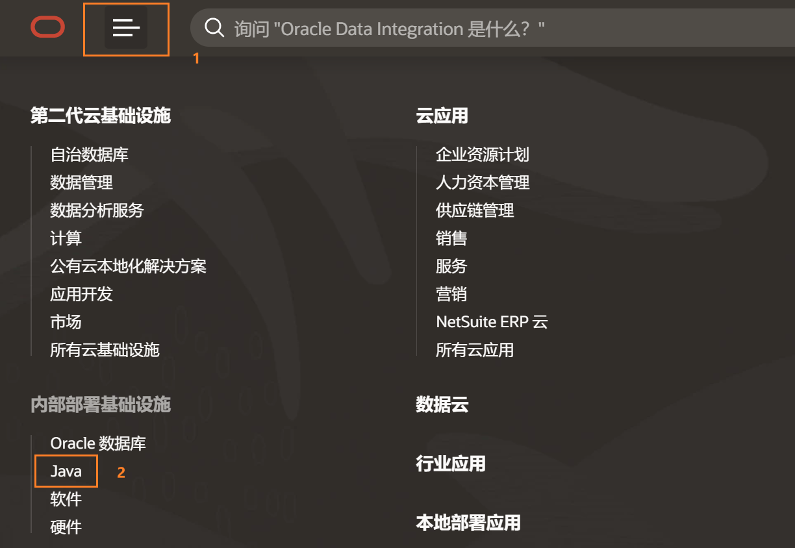Select 数据分析服务 menu entry
Viewport: 795px width, 548px height.
click(97, 210)
